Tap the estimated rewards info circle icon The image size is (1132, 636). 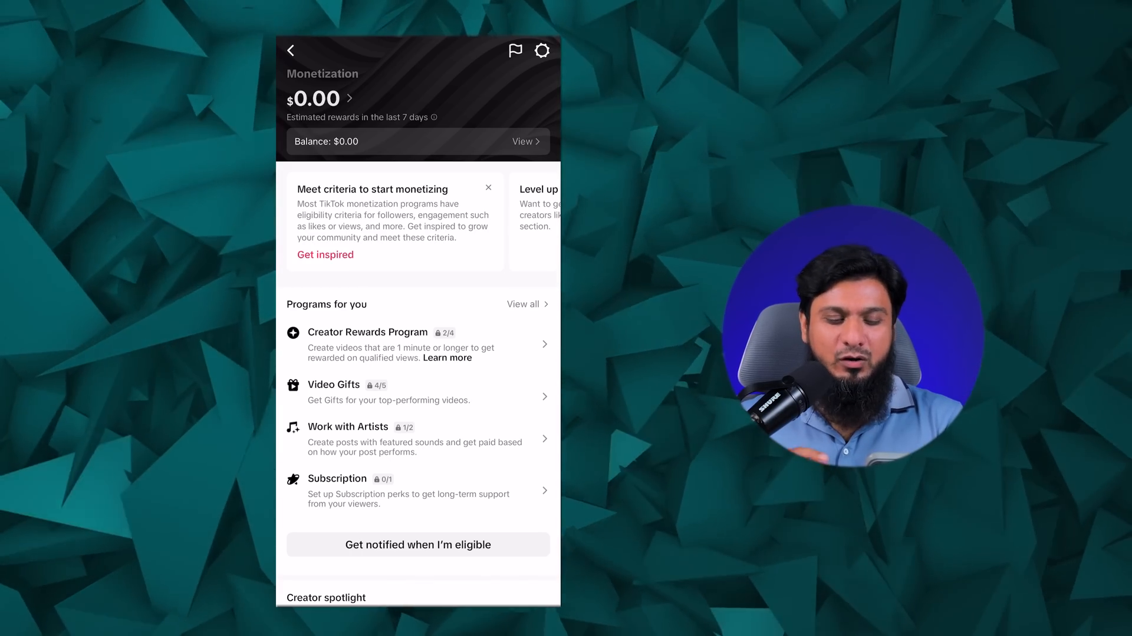(x=434, y=117)
